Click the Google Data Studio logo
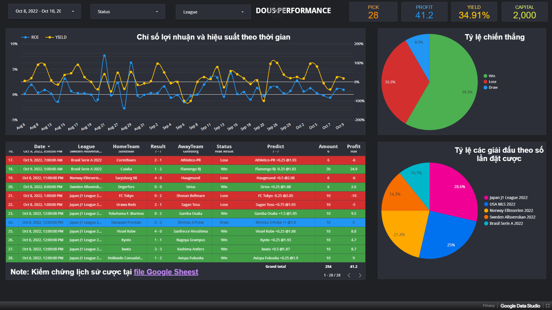This screenshot has width=552, height=310. [x=520, y=306]
